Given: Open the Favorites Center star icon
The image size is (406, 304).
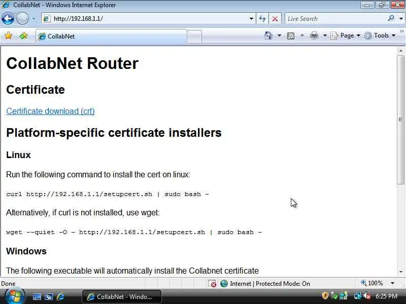Looking at the screenshot, I should [8, 35].
